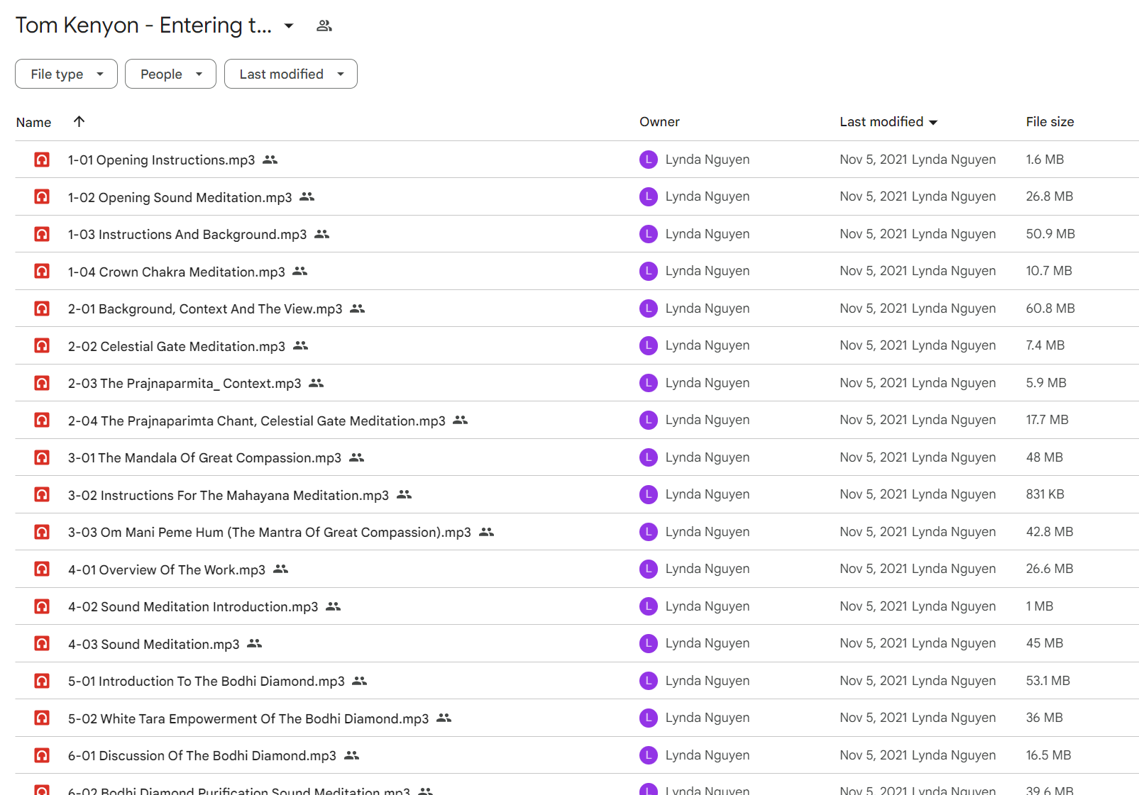
Task: Select file 5-02 White Tara Empowerment Of The Bodhi Diamond.mp3
Action: tap(576, 718)
